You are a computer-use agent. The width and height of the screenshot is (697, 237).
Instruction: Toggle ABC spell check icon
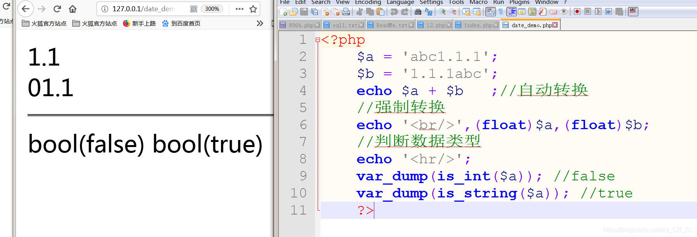pos(633,12)
